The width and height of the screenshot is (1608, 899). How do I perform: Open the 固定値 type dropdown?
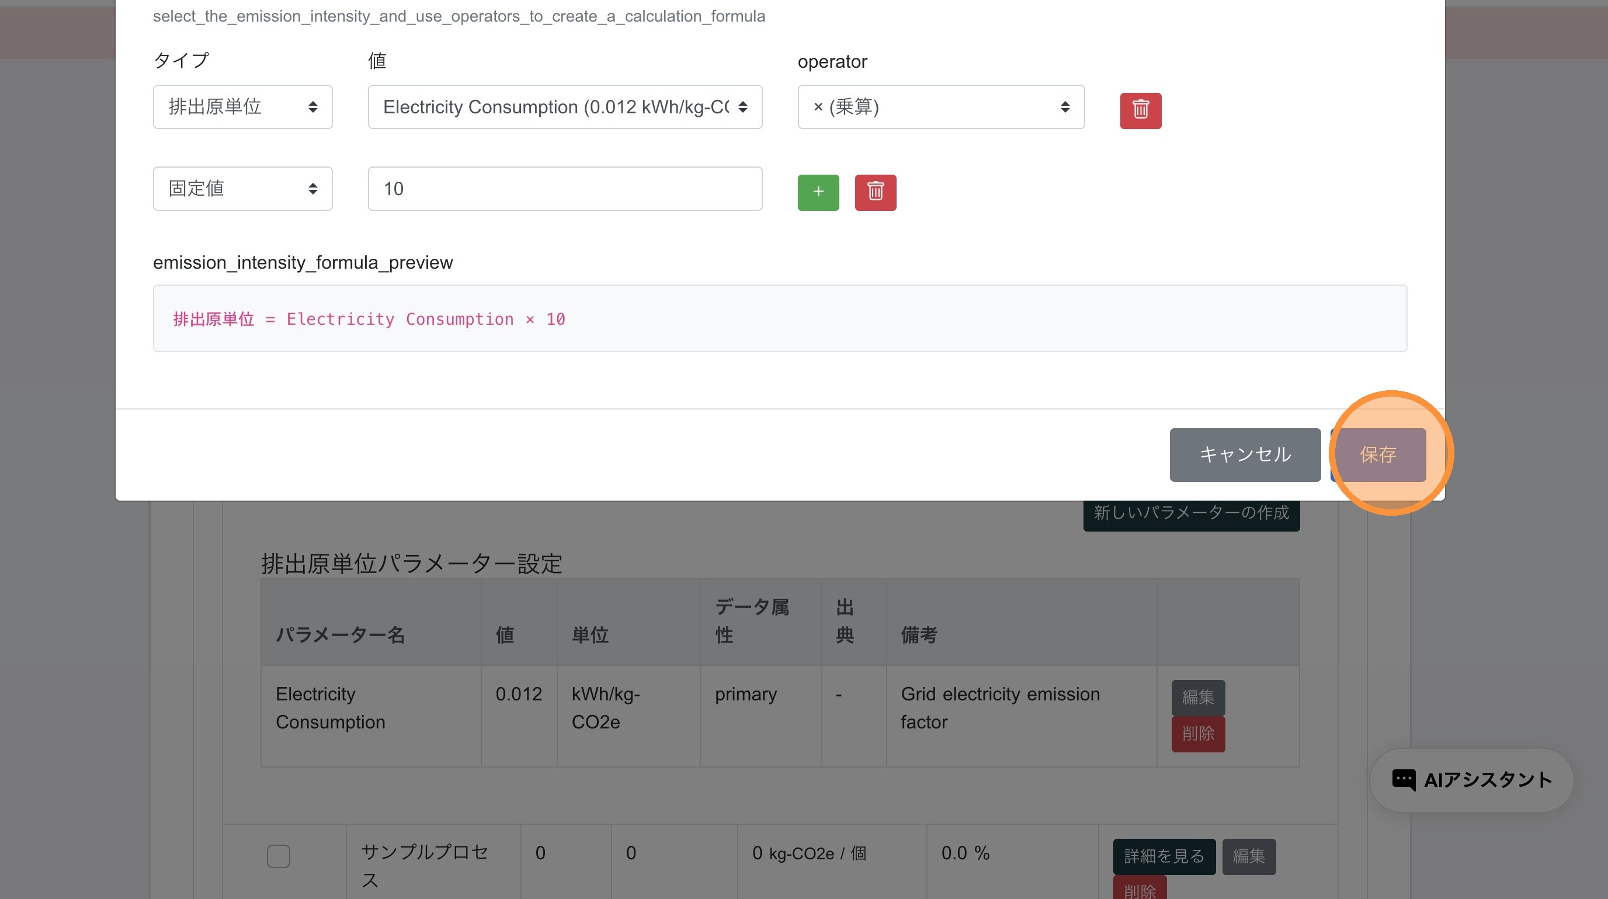(x=242, y=189)
